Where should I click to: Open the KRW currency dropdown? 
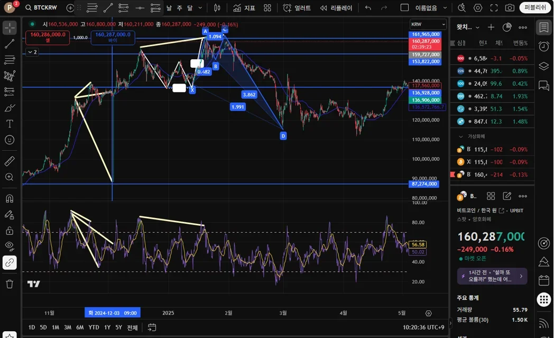(x=428, y=24)
